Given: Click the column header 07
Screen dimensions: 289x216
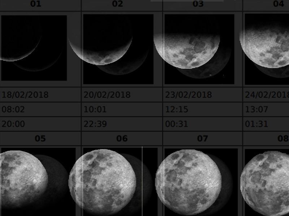Looking at the screenshot, I should pos(203,139).
